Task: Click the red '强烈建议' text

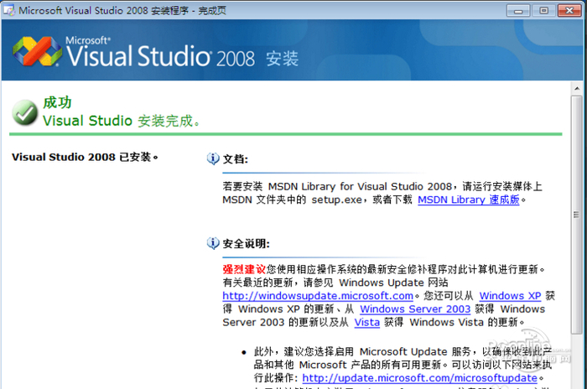Action: [x=244, y=269]
